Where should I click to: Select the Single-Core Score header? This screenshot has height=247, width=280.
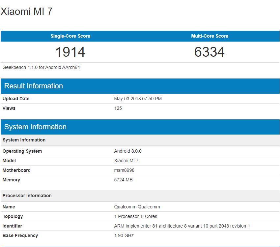click(x=70, y=36)
